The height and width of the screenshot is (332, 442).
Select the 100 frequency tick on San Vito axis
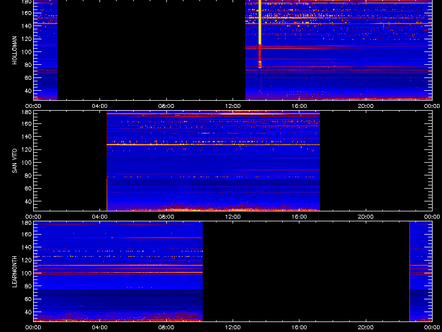click(27, 163)
